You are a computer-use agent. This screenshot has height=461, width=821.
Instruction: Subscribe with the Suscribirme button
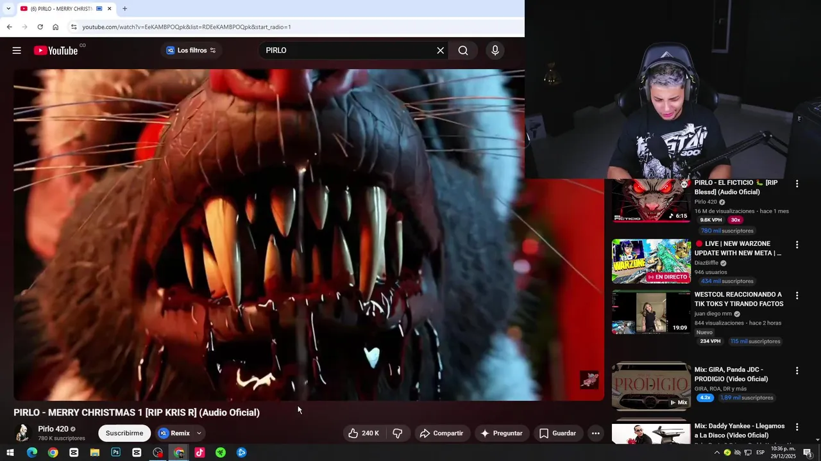click(124, 433)
